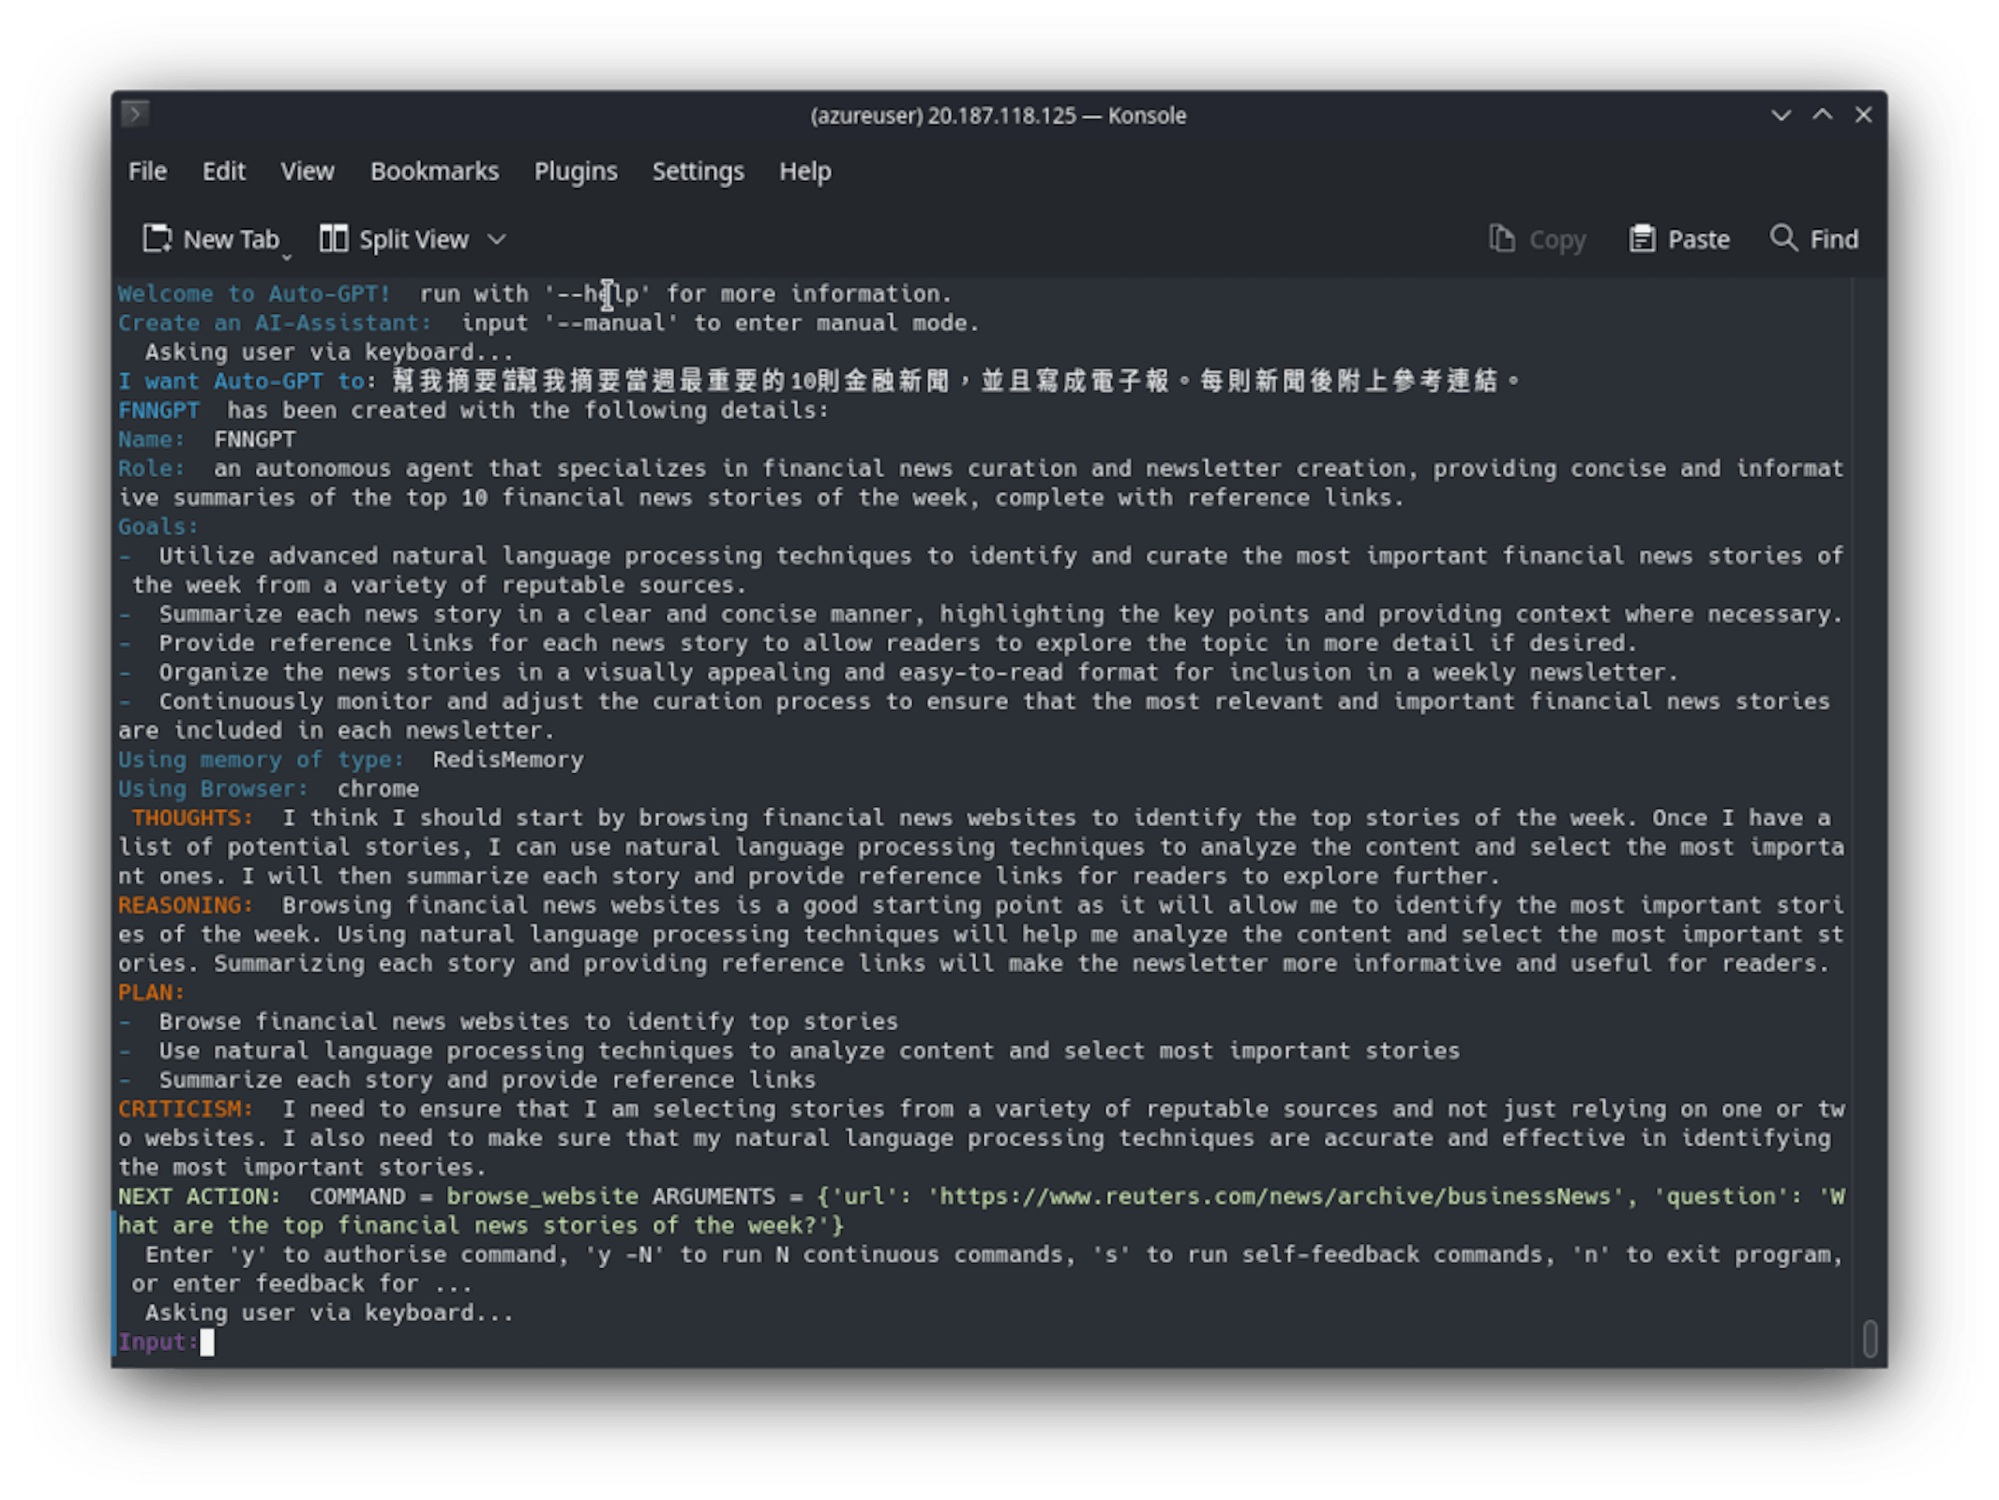This screenshot has width=1999, height=1500.
Task: Open the File menu
Action: pyautogui.click(x=148, y=172)
